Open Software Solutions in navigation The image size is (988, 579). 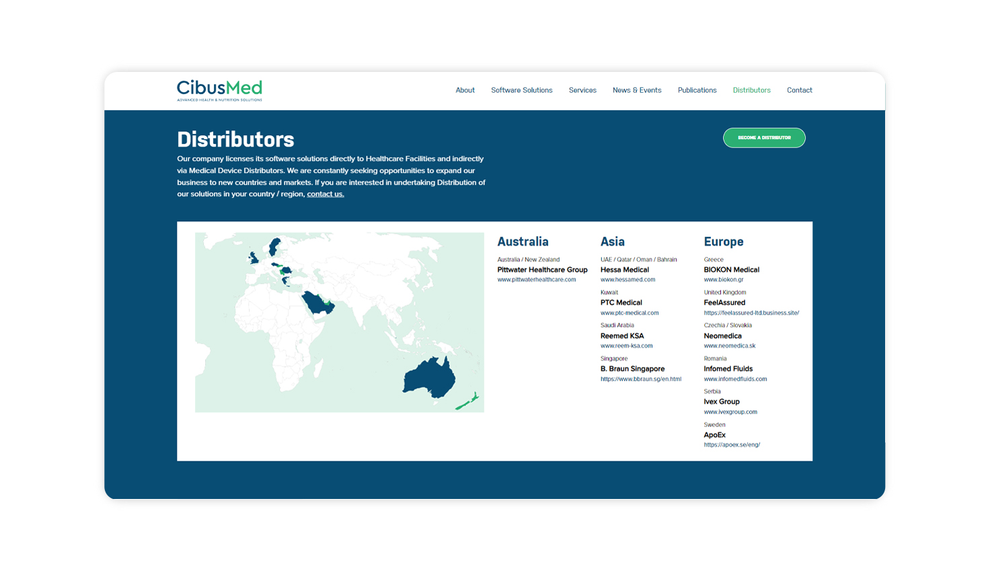(x=521, y=90)
